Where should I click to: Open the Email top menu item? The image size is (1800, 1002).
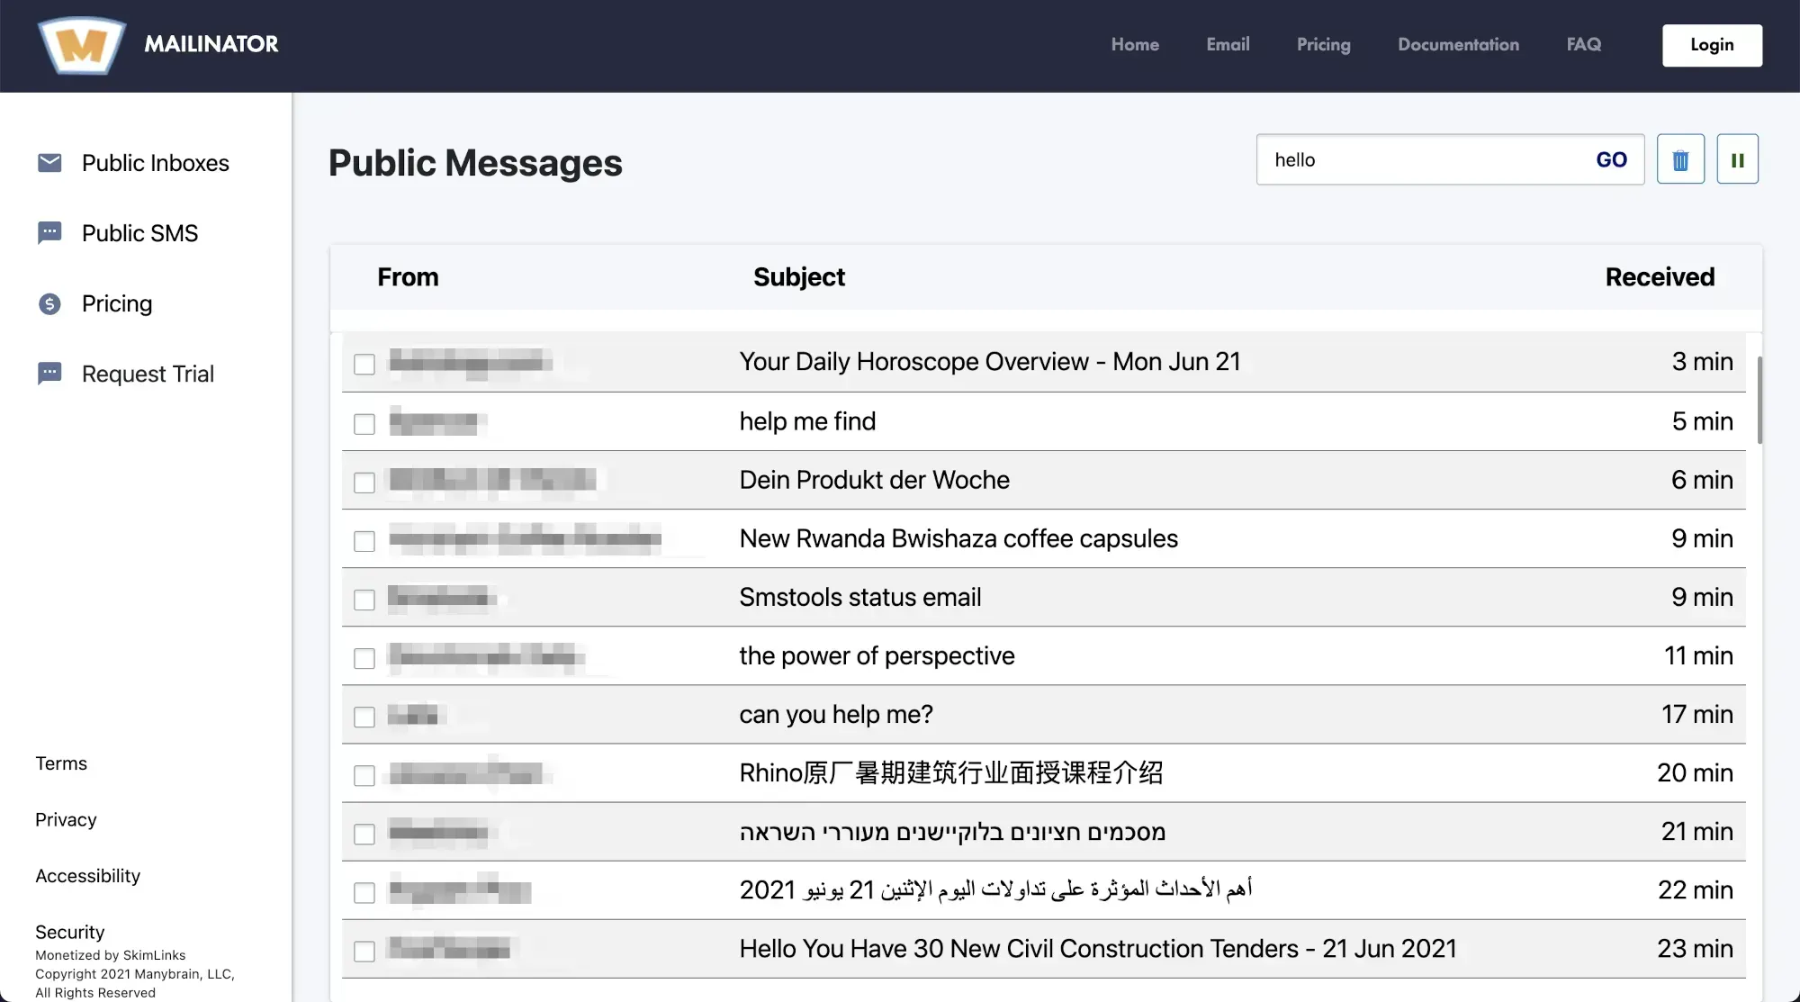[1228, 45]
